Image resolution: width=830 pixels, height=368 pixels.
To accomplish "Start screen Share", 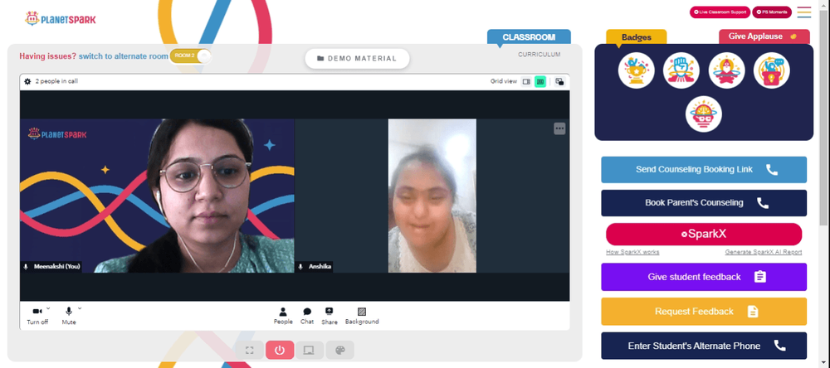I will [330, 316].
